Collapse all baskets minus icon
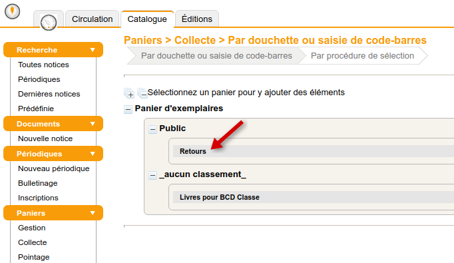Image resolution: width=454 pixels, height=263 pixels. (142, 93)
